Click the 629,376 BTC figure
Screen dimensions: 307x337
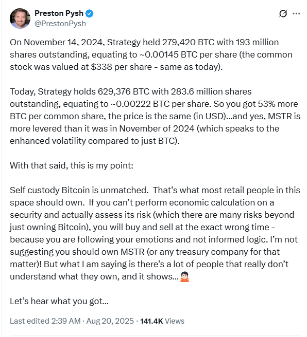tap(124, 91)
